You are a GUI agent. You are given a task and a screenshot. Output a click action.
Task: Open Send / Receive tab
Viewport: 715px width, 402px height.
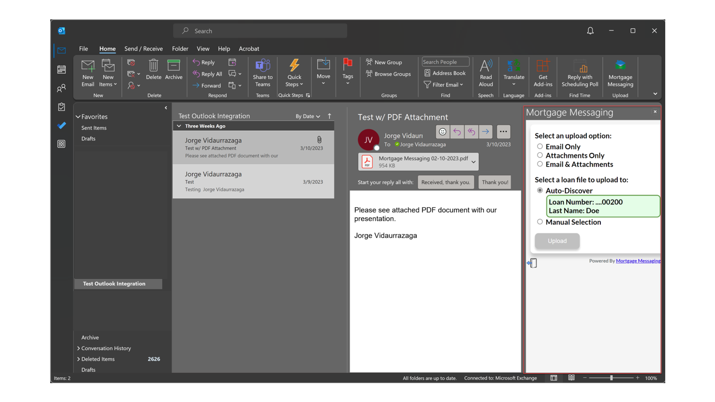tap(143, 49)
